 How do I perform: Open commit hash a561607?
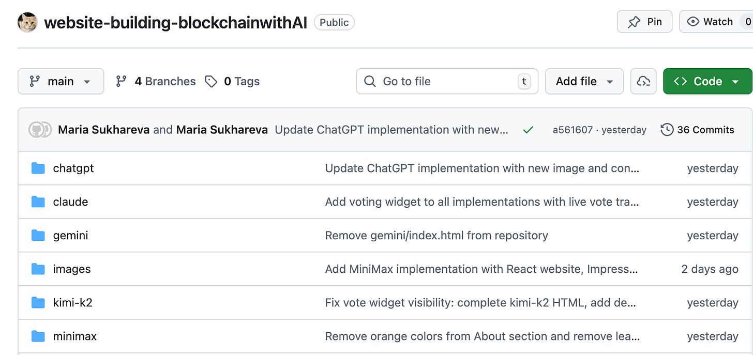point(572,130)
